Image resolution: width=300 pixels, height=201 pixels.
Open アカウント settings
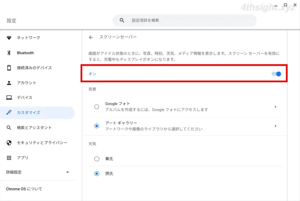click(37, 83)
